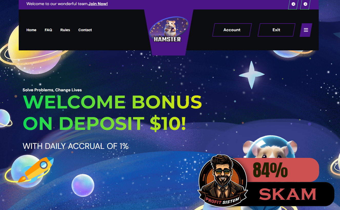340x210 pixels.
Task: Click the right Telegram icon in top bar
Action: pos(305,4)
